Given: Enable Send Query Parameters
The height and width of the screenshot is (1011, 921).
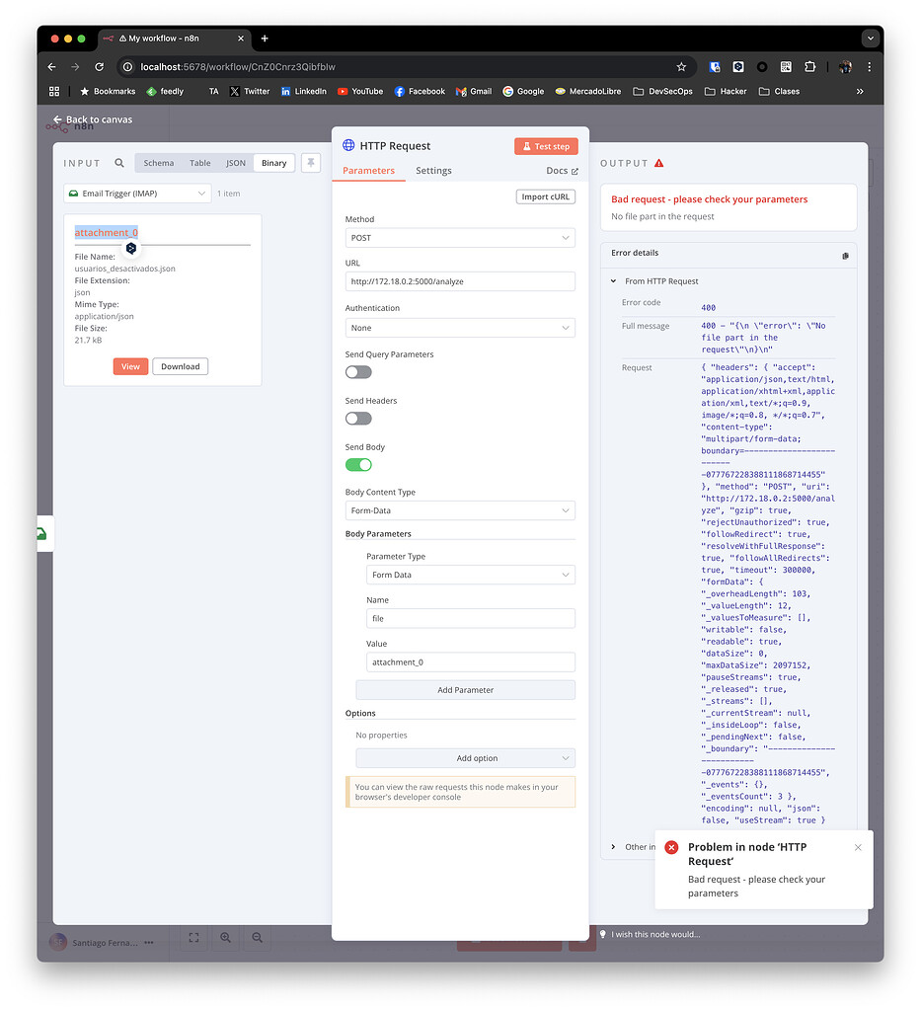Looking at the screenshot, I should click(357, 371).
